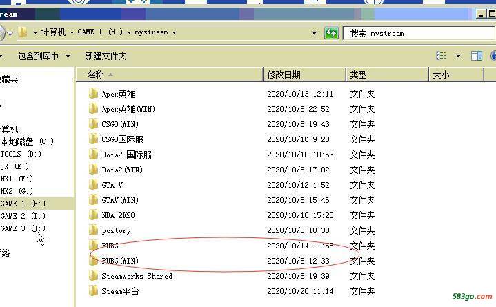Sort by 修改日期 column header

305,75
